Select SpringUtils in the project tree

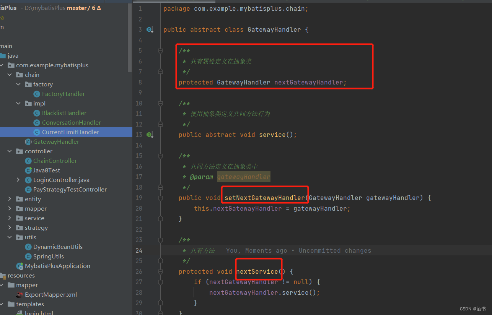tap(49, 257)
